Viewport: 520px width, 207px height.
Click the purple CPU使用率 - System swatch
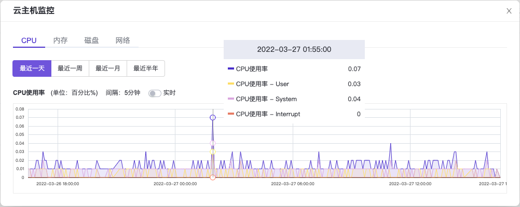point(231,99)
